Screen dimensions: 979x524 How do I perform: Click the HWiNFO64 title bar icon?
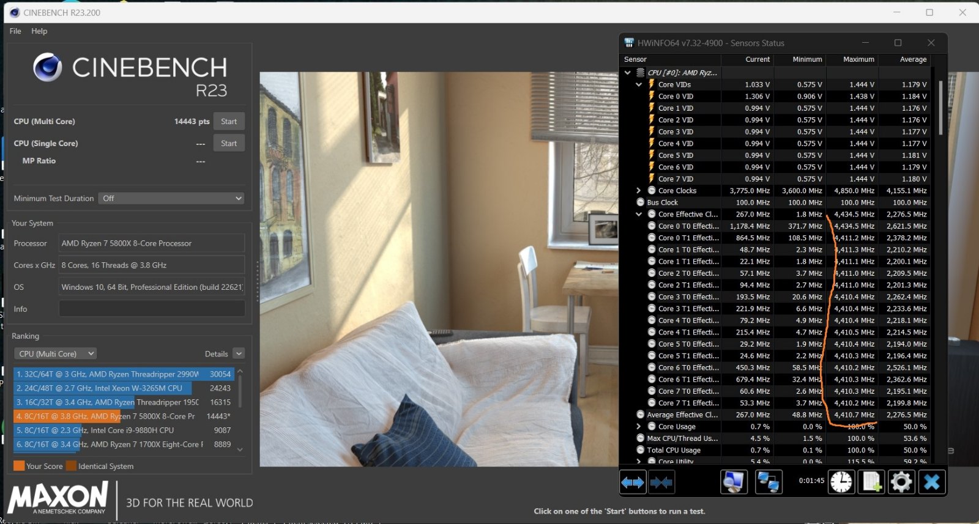[x=629, y=43]
